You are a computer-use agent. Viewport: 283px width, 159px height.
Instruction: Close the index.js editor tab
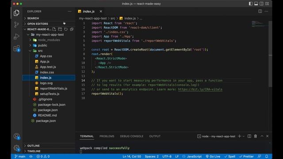(101, 11)
